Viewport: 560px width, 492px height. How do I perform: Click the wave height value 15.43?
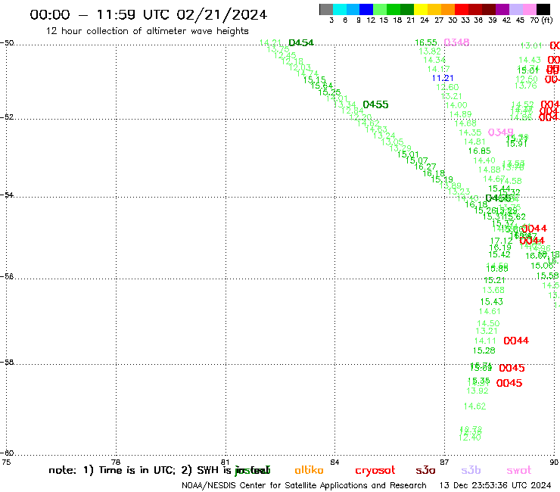pyautogui.click(x=491, y=301)
